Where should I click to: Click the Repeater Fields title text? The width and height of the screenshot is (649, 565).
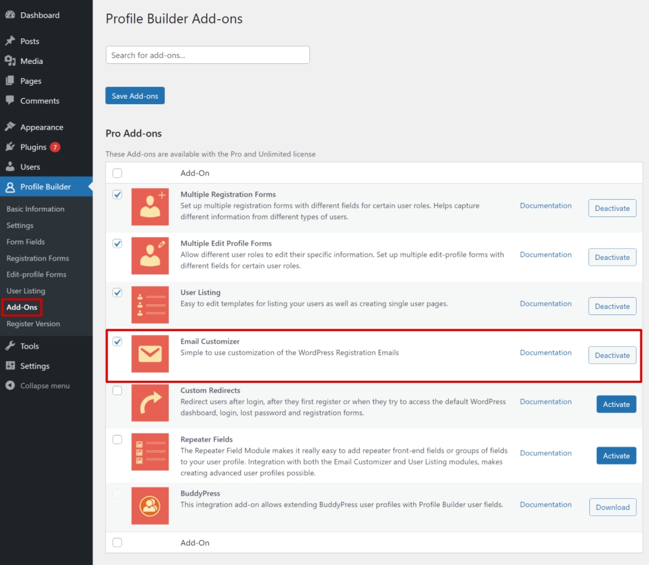[x=207, y=439]
